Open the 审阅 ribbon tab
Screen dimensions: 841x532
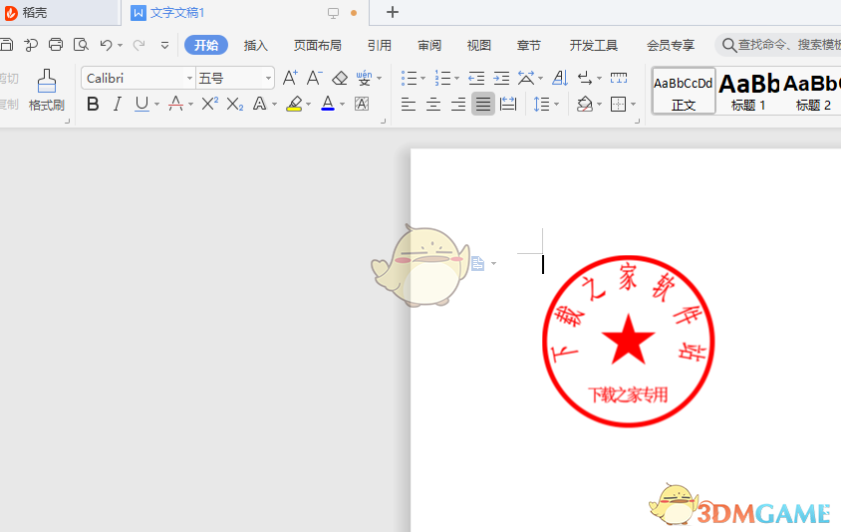(x=429, y=46)
